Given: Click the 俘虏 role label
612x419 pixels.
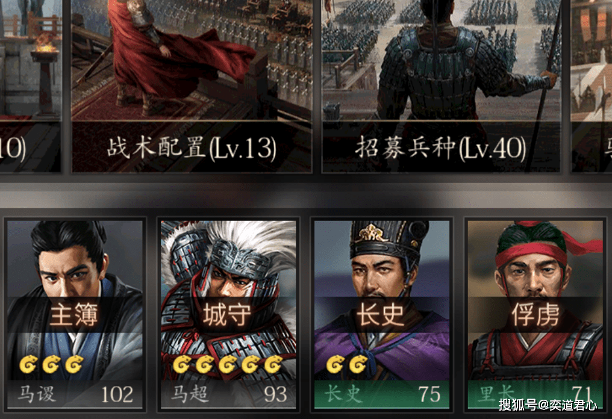Looking at the screenshot, I should coord(535,314).
